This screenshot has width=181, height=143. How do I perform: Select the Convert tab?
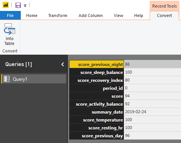point(164,15)
